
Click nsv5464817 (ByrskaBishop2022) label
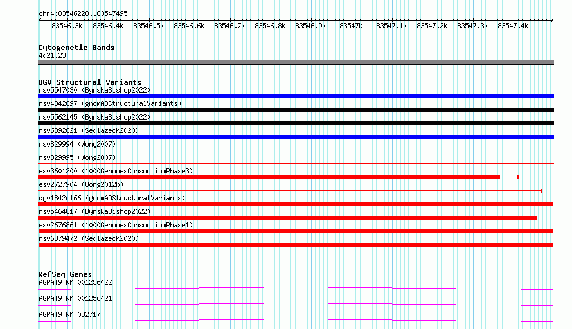point(94,211)
